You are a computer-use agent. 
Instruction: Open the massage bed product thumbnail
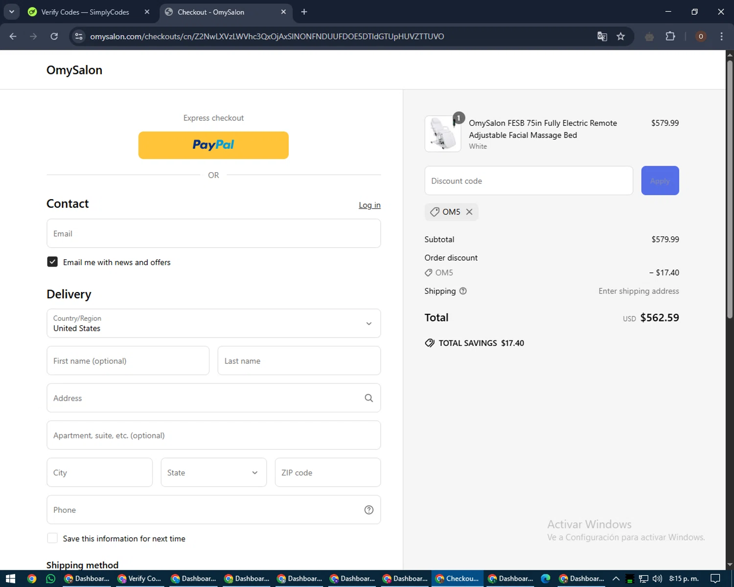point(443,134)
